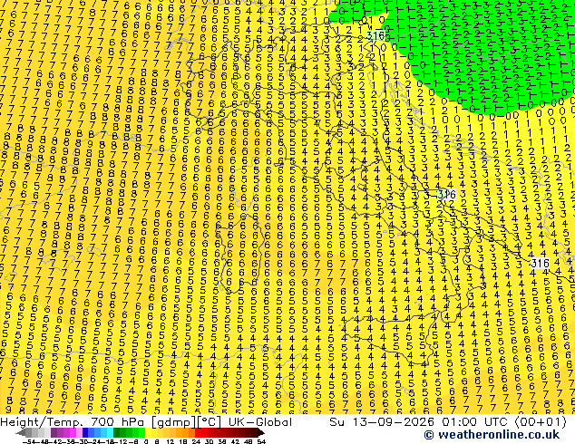Click the [gdmp][°C] units label
The width and height of the screenshot is (575, 444).
185,422
